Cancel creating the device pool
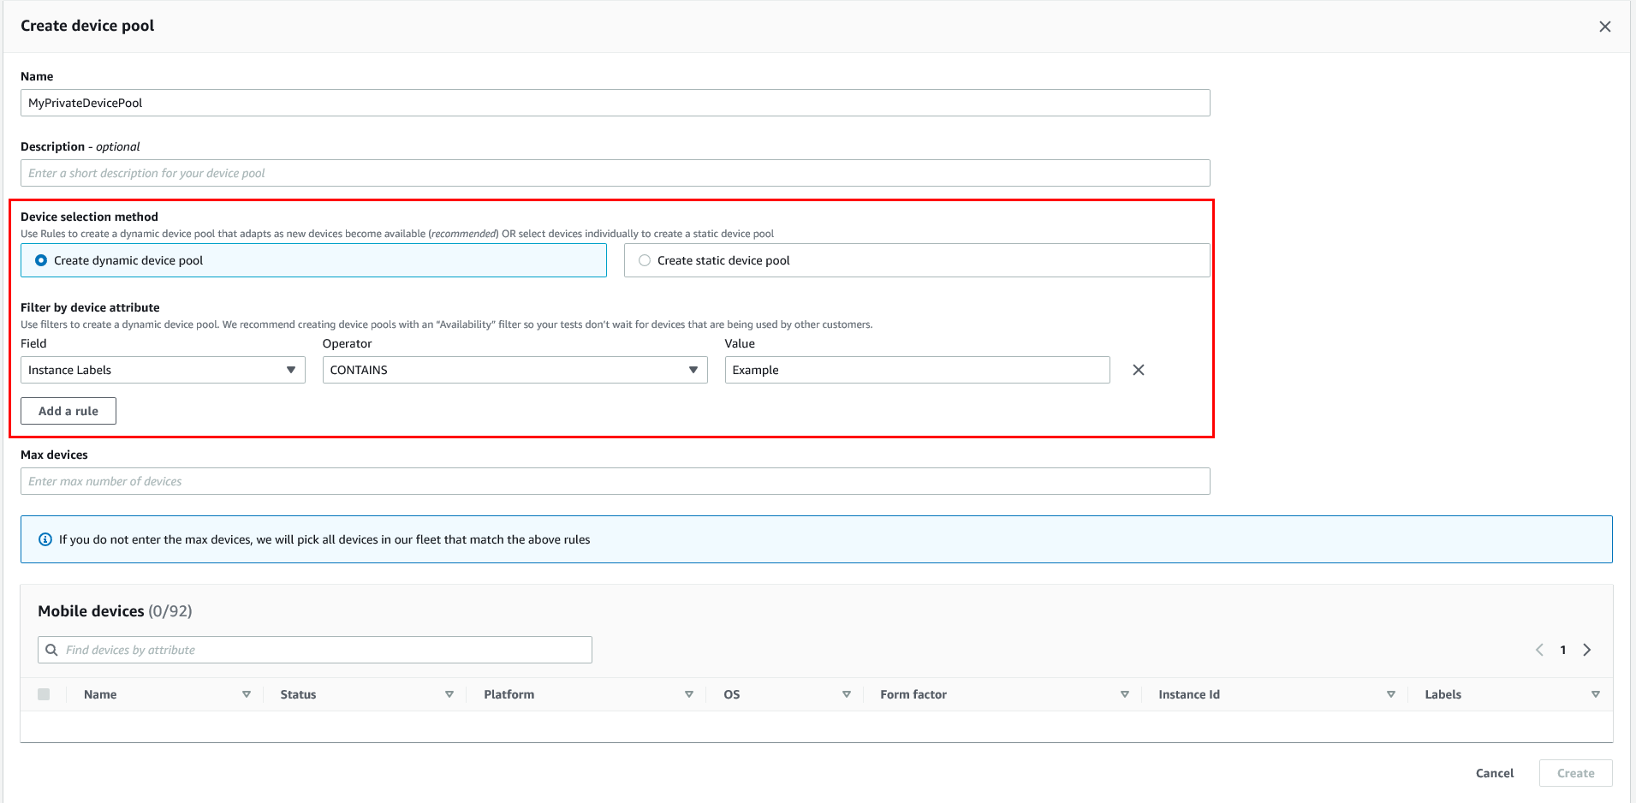Viewport: 1636px width, 803px height. pyautogui.click(x=1494, y=772)
